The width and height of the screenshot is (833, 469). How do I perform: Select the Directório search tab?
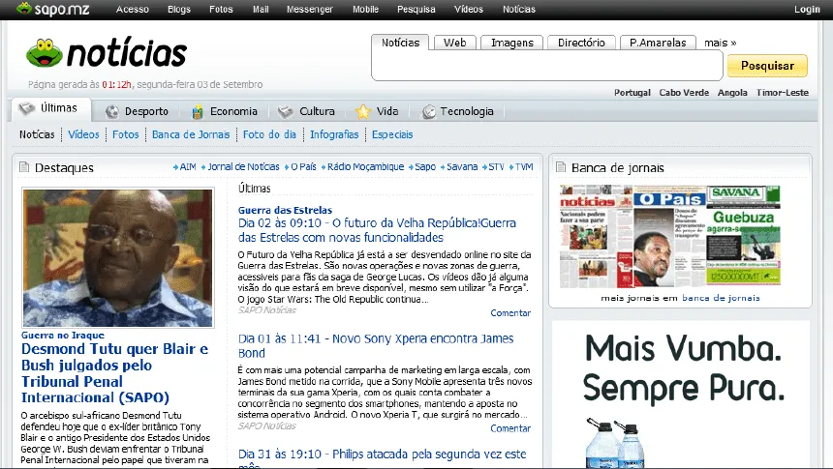(581, 43)
